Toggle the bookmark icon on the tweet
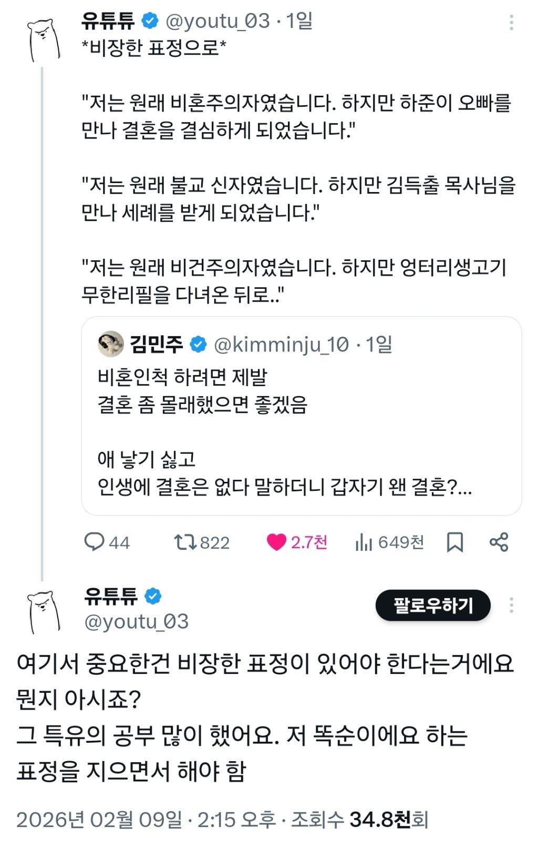 pyautogui.click(x=454, y=542)
